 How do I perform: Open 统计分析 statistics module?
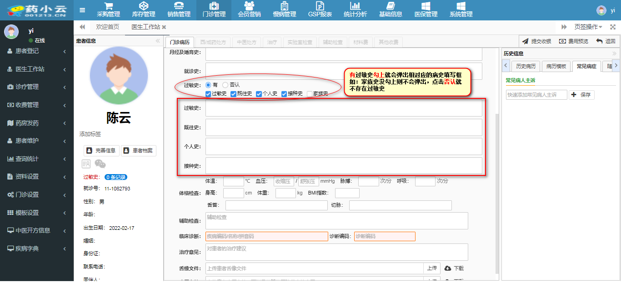356,10
